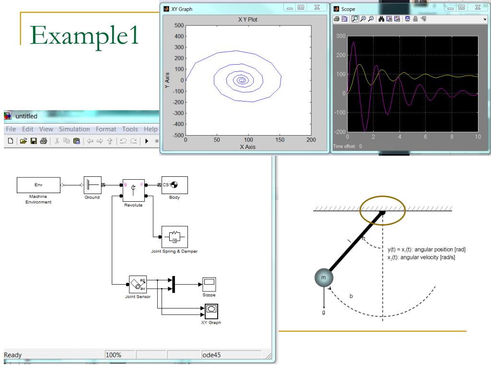Open the Tools menu
This screenshot has height=368, width=491.
(130, 129)
